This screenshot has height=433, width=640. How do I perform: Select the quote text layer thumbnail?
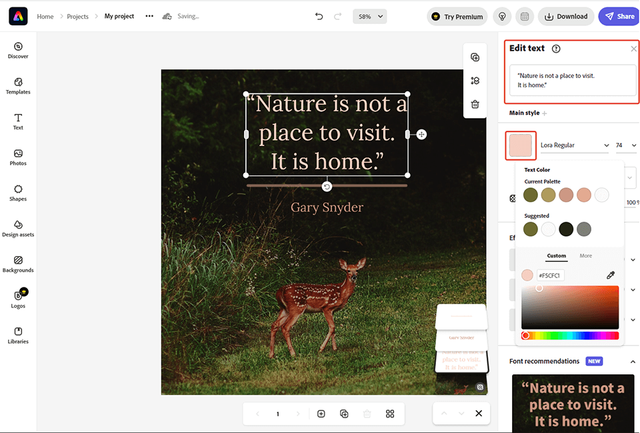tap(461, 360)
